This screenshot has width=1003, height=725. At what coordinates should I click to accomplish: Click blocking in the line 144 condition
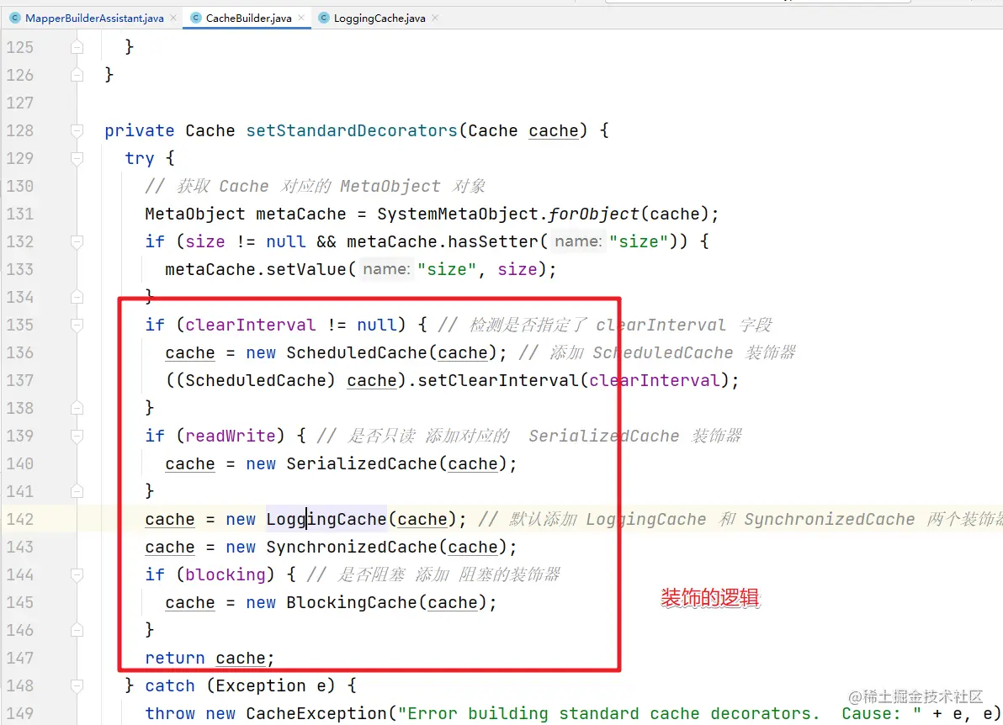(226, 574)
